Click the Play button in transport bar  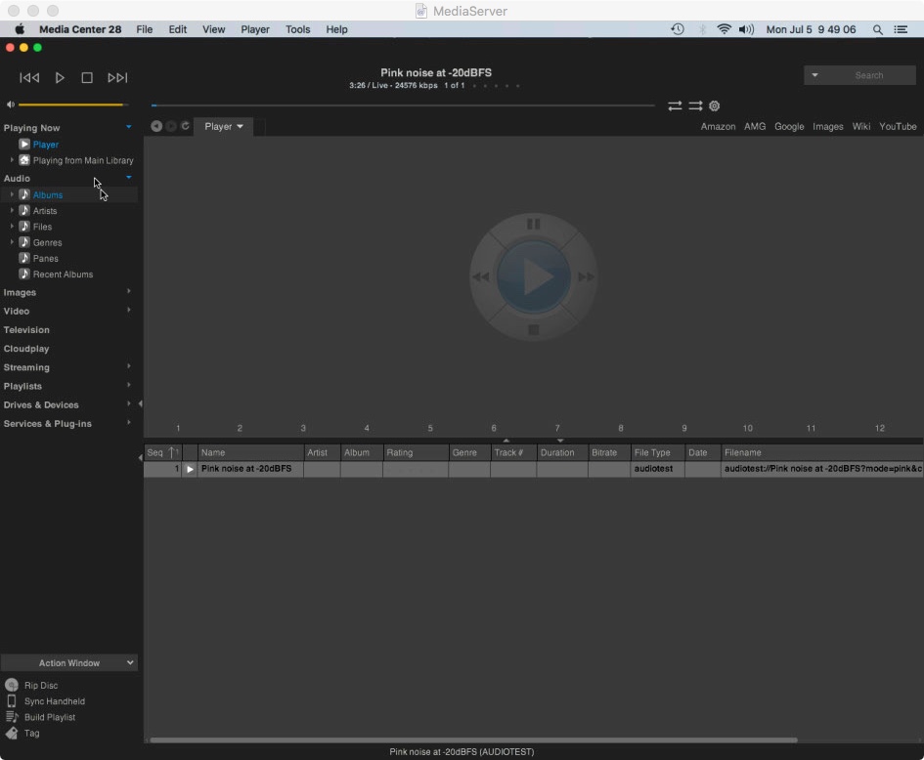pyautogui.click(x=60, y=78)
